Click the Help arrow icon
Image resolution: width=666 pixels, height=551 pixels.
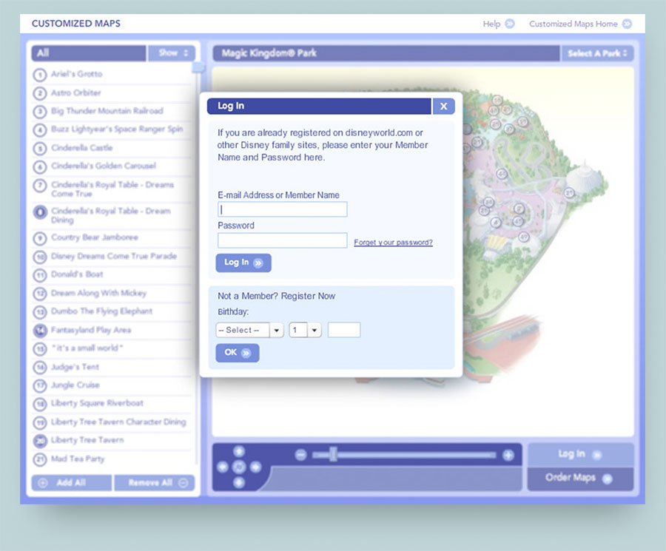(510, 24)
